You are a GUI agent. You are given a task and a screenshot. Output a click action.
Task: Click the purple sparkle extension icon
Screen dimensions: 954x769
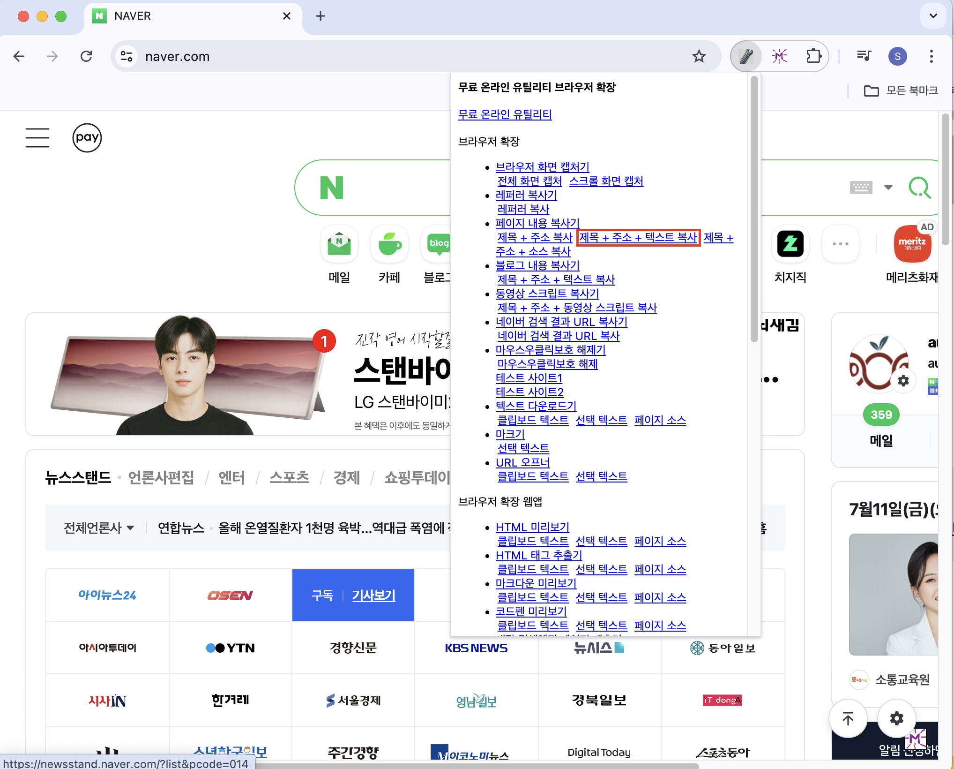(x=780, y=56)
